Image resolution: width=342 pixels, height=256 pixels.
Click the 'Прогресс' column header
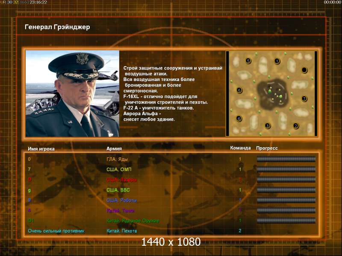[x=267, y=148]
